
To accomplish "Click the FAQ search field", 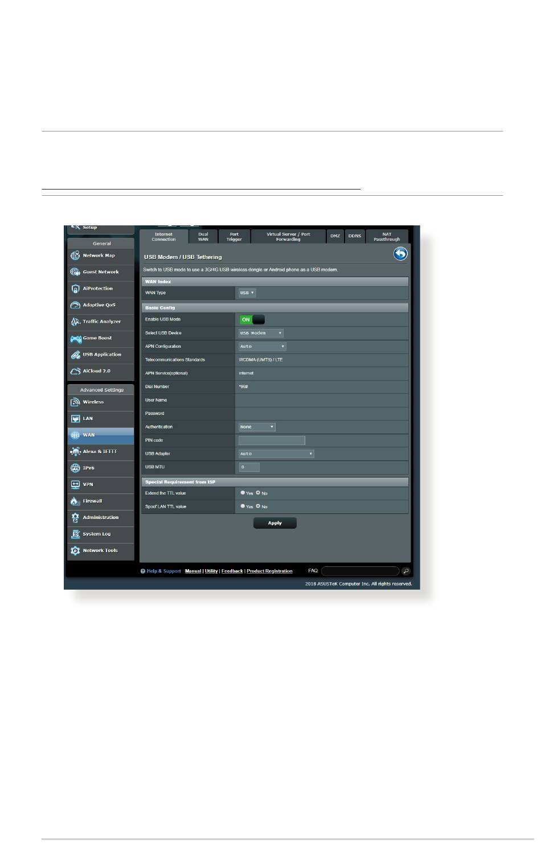I will [360, 571].
